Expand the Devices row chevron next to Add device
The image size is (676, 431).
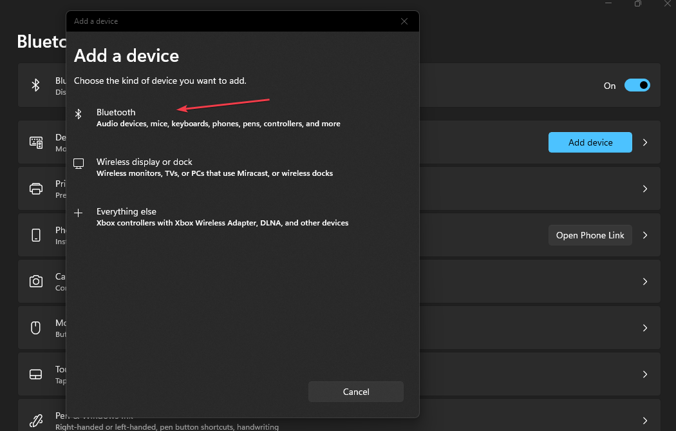tap(645, 142)
